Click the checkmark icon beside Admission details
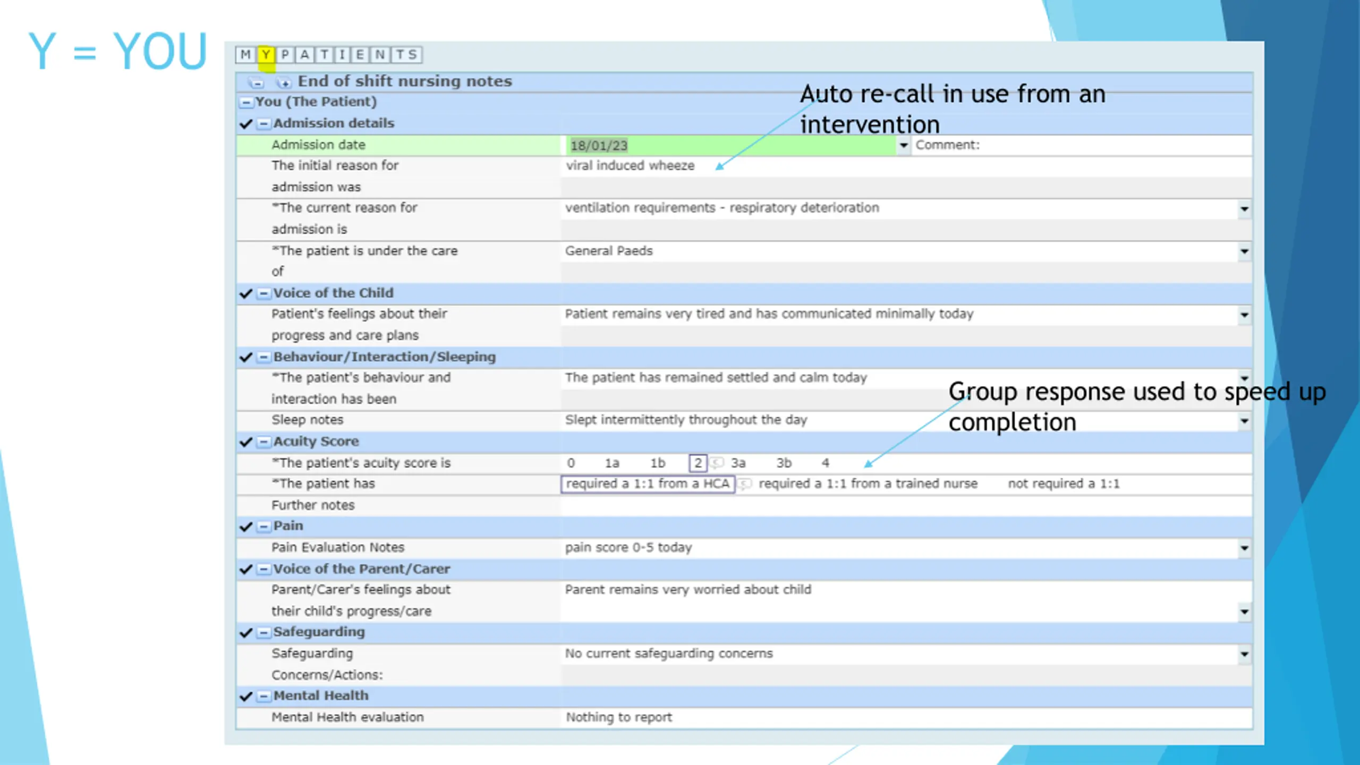Image resolution: width=1360 pixels, height=765 pixels. [245, 124]
